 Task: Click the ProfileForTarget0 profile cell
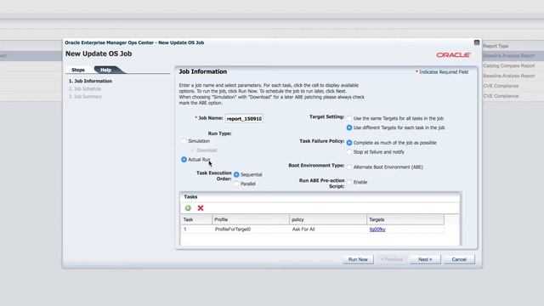(251, 229)
